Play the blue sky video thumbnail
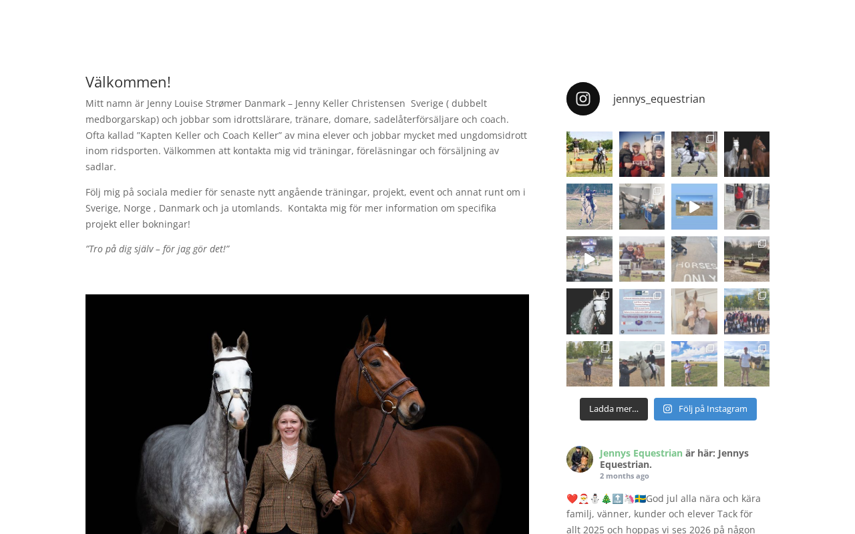Screen dimensions: 855x534 point(694,207)
